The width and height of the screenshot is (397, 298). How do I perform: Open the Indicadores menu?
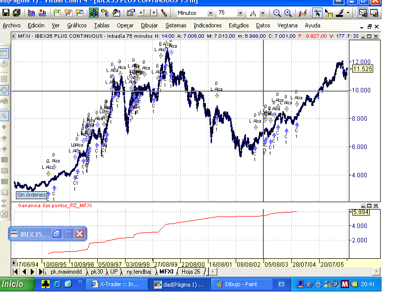(207, 26)
